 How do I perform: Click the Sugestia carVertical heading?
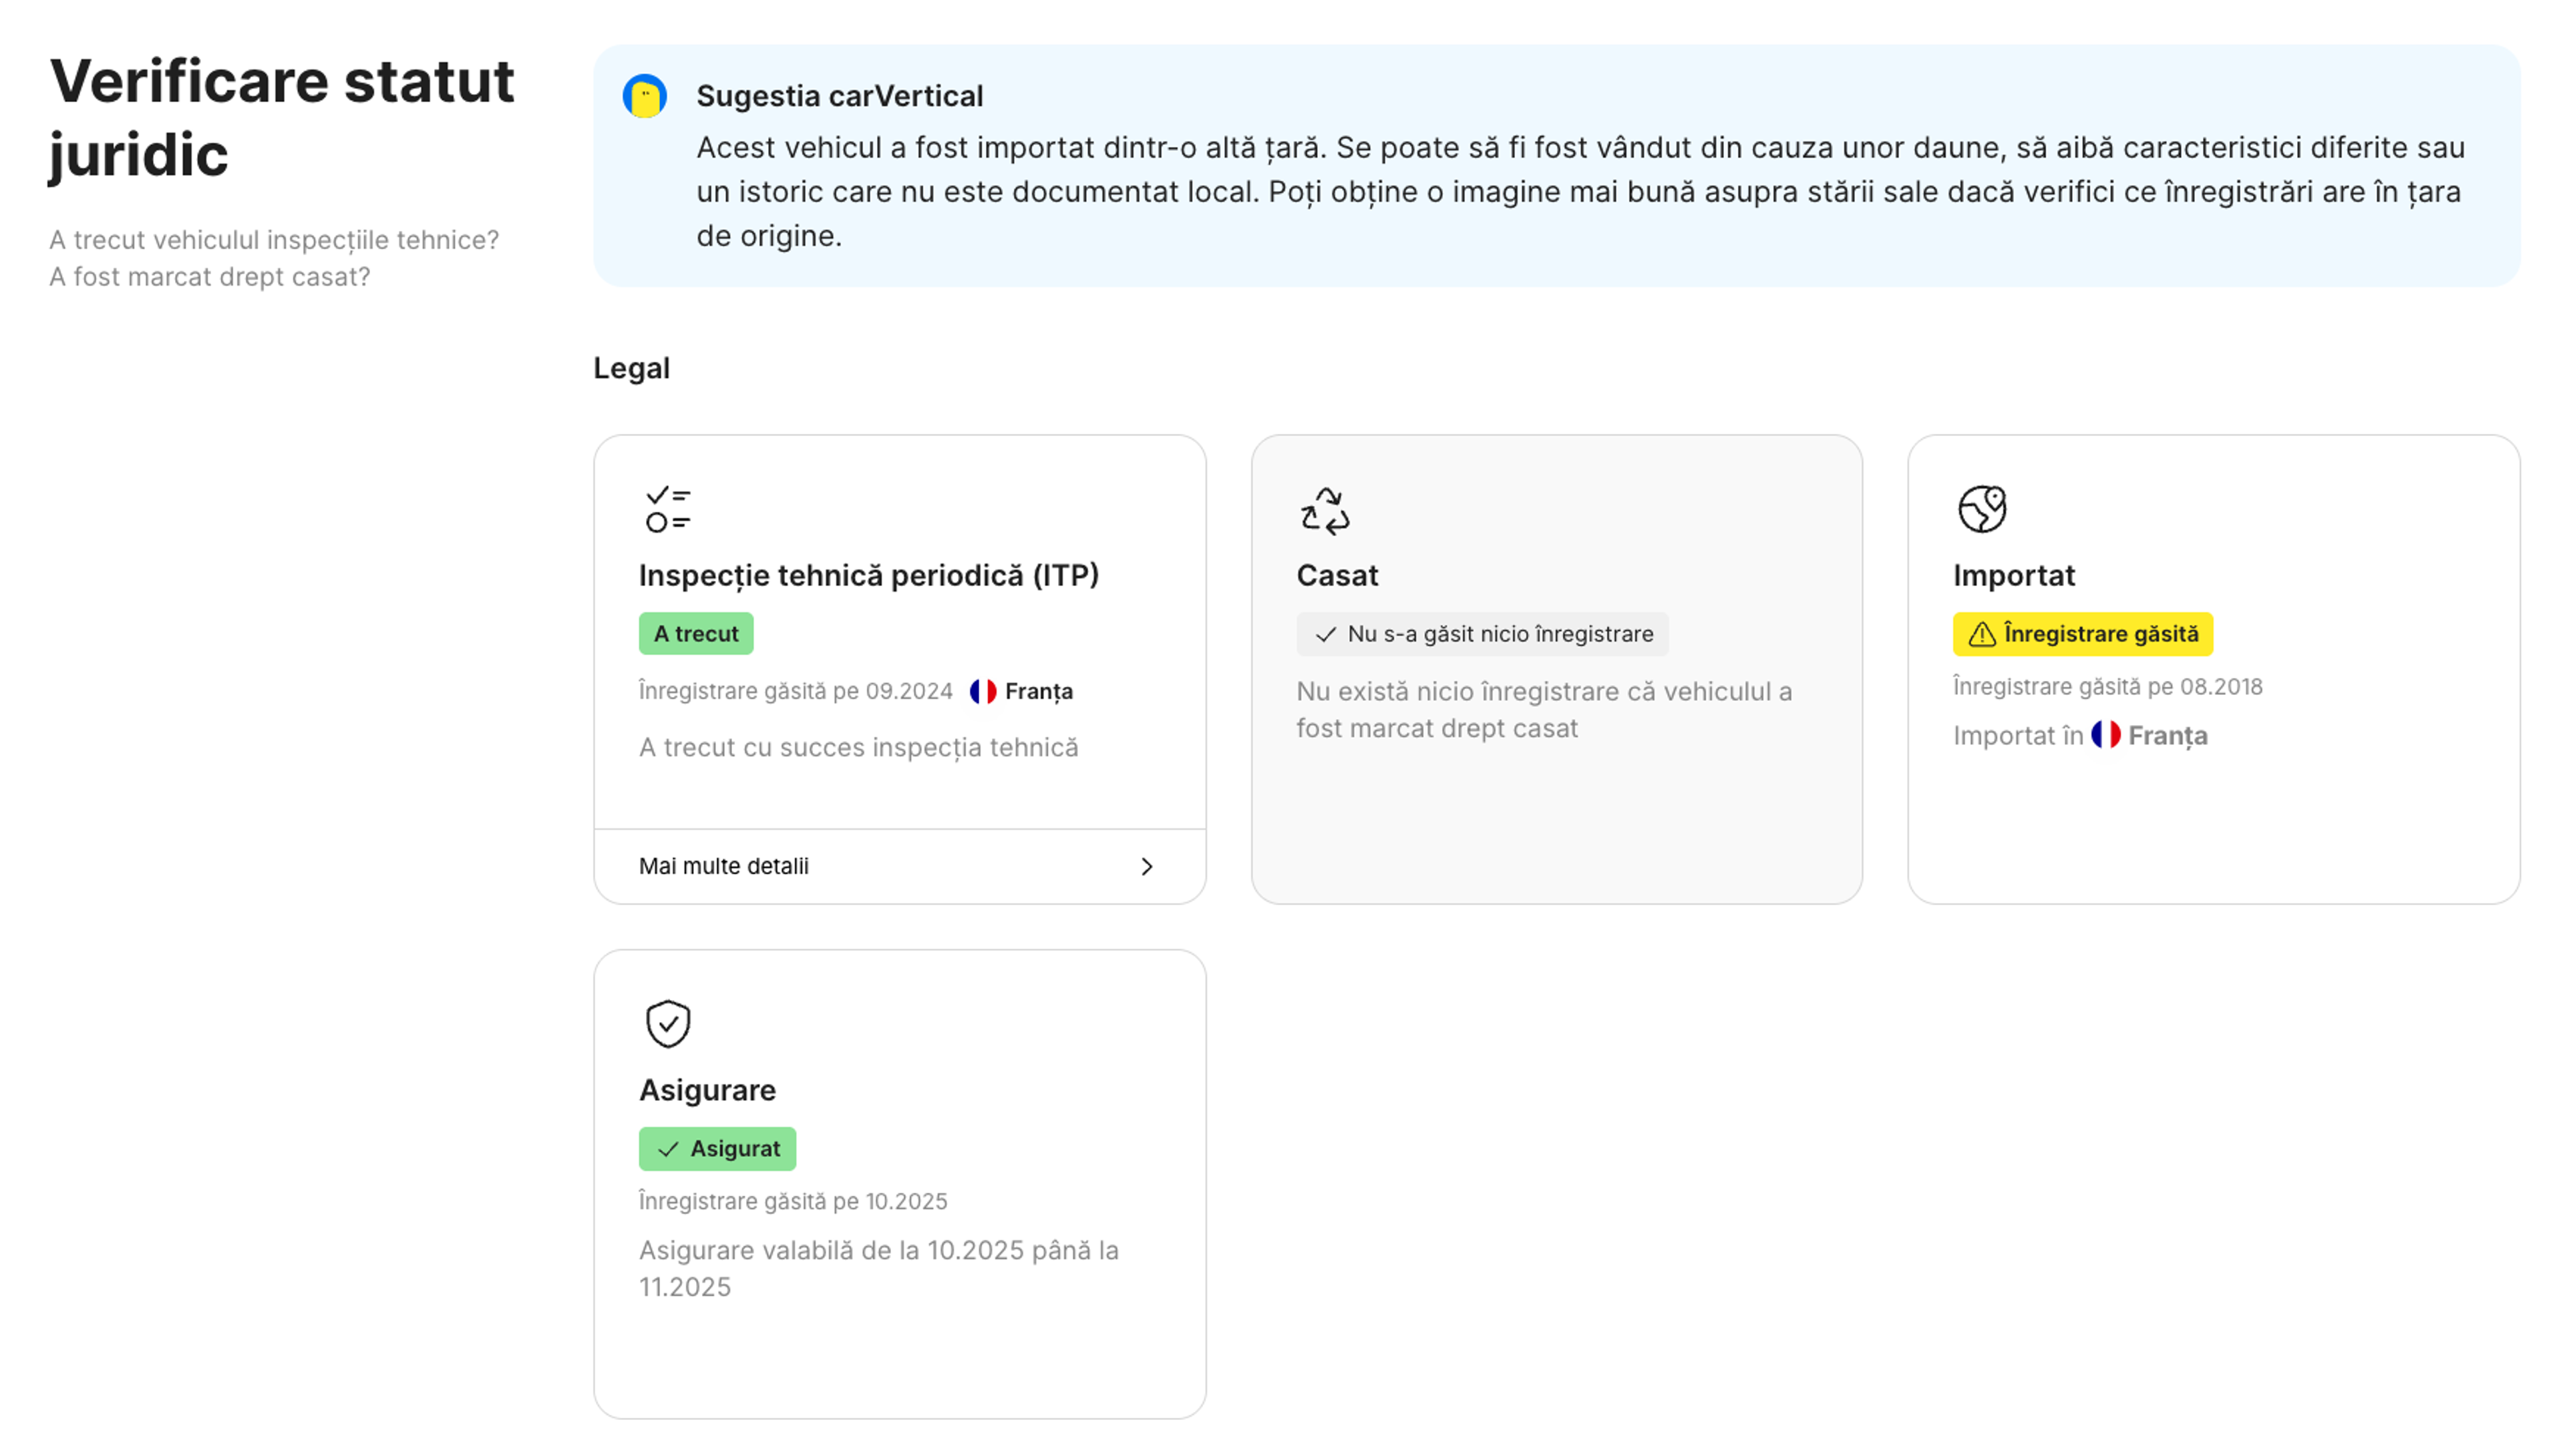(840, 96)
